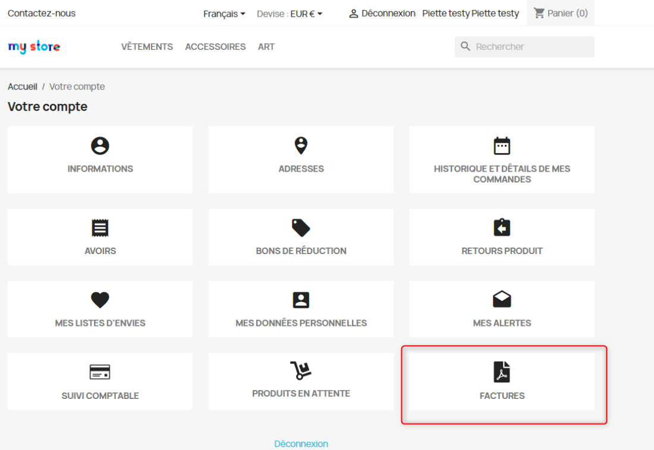654x450 pixels.
Task: Open the Bons de réduction label
Action: click(x=301, y=251)
